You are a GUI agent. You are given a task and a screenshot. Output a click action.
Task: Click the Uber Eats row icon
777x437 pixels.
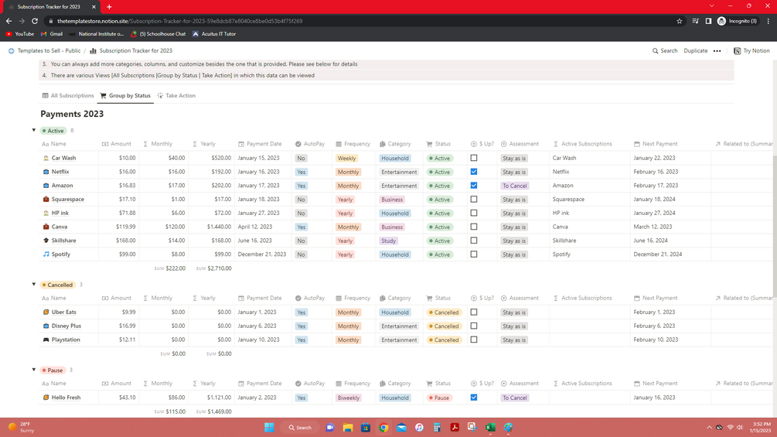(46, 312)
